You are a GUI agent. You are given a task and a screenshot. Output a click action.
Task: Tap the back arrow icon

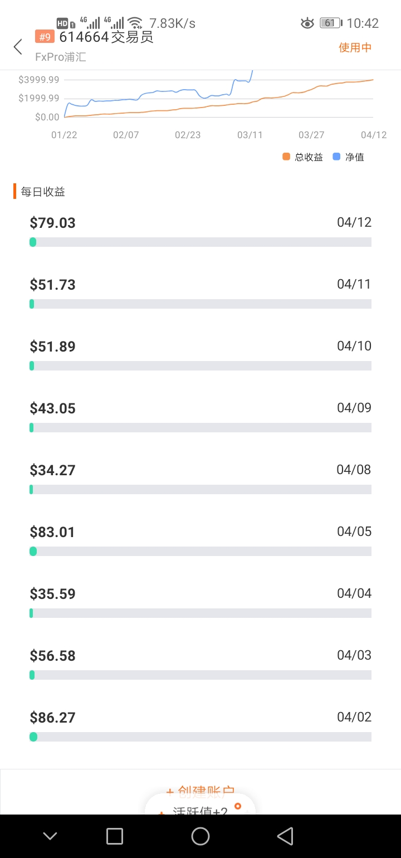[x=18, y=47]
